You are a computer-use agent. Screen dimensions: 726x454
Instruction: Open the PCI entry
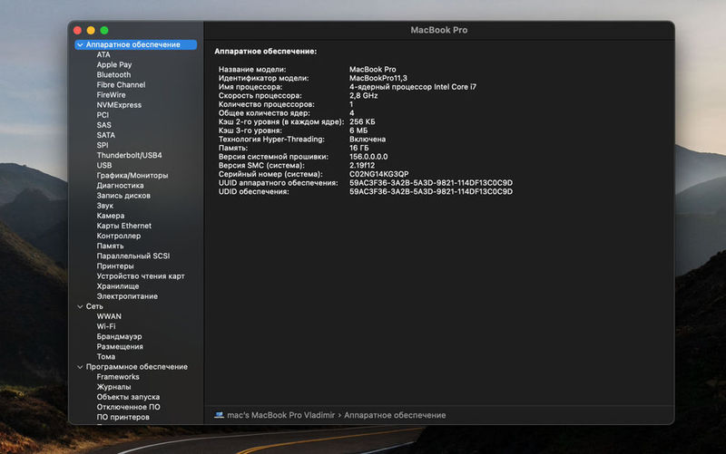[x=103, y=115]
